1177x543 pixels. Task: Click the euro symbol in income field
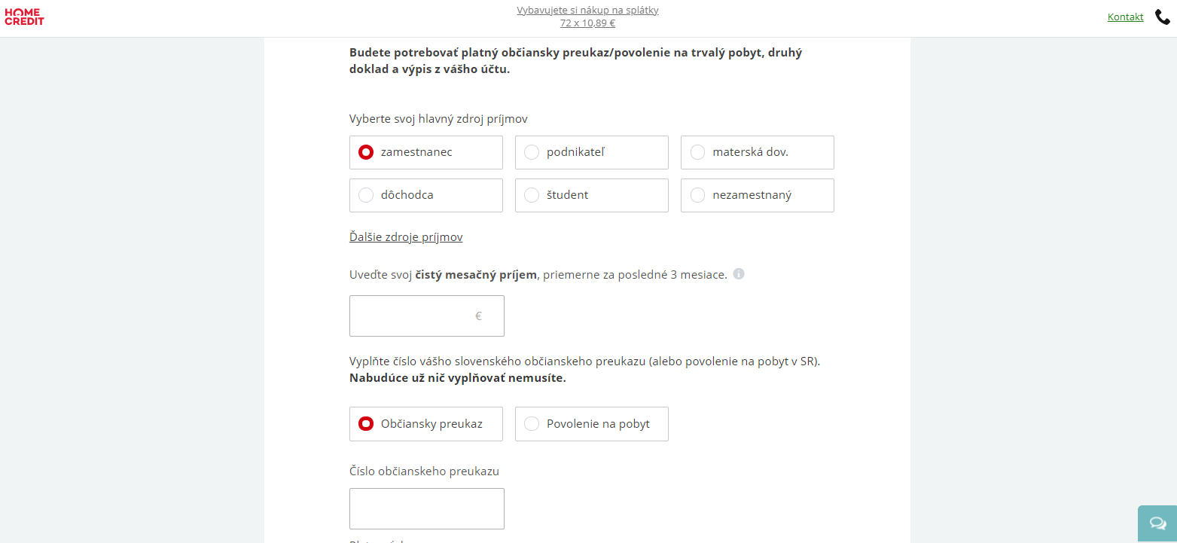coord(478,316)
